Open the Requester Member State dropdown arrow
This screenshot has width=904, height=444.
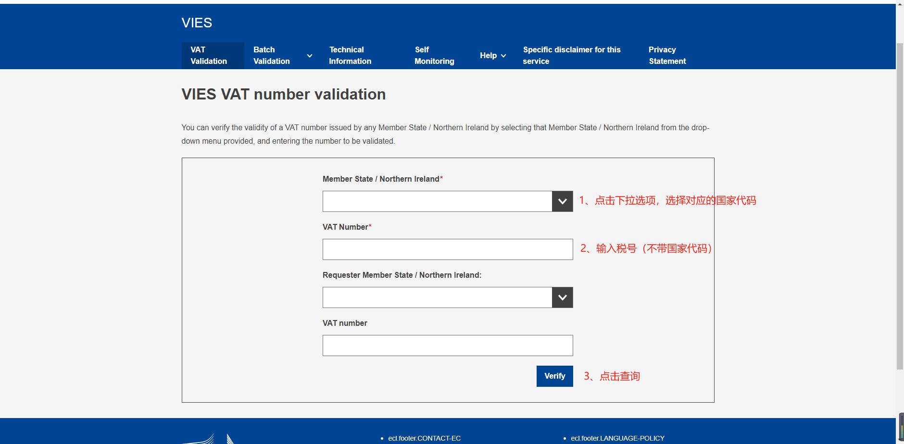(562, 297)
